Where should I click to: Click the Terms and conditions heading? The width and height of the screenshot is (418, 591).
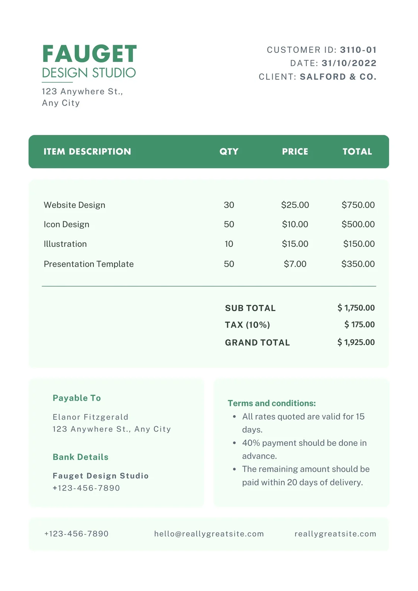tap(272, 403)
